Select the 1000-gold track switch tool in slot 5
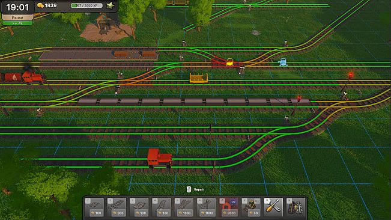Image resolution: width=391 pixels, height=220 pixels. point(184,207)
